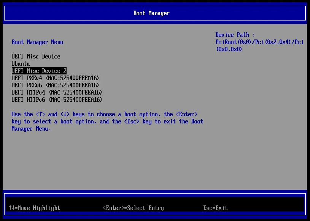This screenshot has height=221, width=310.
Task: Click the <Enter> key text in instructions
Action: (186, 114)
